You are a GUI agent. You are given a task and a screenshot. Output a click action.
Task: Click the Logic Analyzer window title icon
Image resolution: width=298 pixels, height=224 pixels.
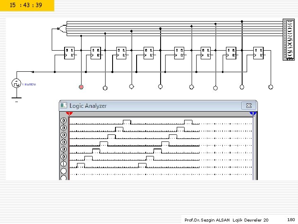pyautogui.click(x=63, y=105)
